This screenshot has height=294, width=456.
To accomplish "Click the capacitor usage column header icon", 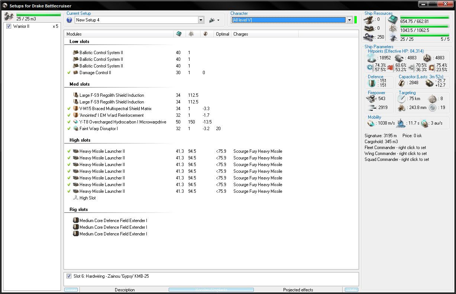I will pyautogui.click(x=206, y=34).
